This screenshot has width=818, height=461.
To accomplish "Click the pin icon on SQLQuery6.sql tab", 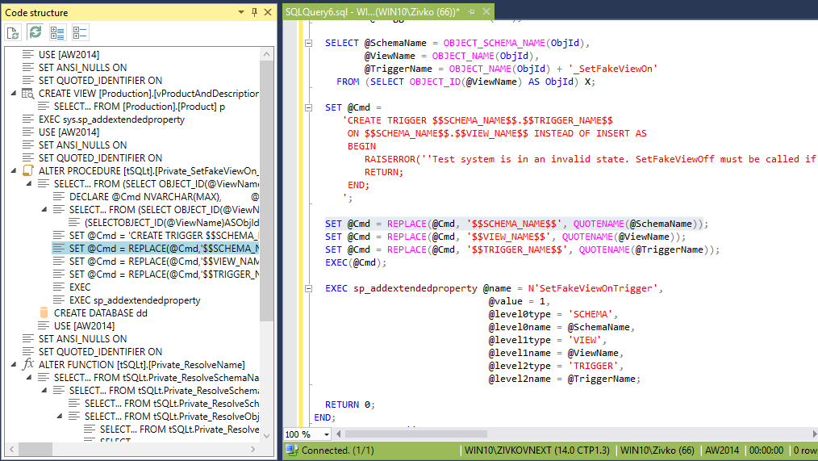I will (x=472, y=11).
